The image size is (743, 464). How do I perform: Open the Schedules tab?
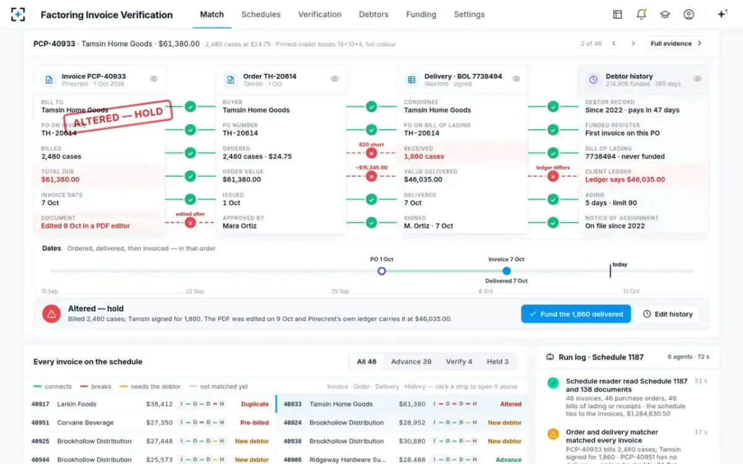tap(261, 14)
